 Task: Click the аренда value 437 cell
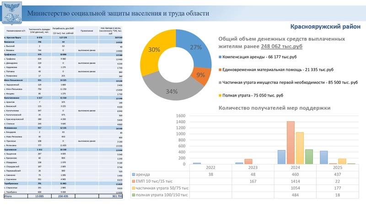click(x=338, y=174)
